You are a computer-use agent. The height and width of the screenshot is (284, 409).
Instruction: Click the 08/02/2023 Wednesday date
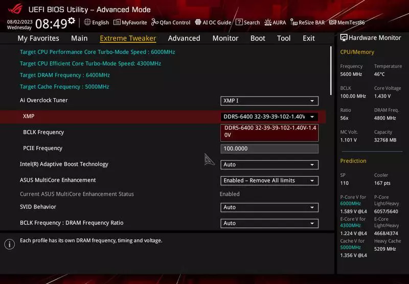point(19,25)
